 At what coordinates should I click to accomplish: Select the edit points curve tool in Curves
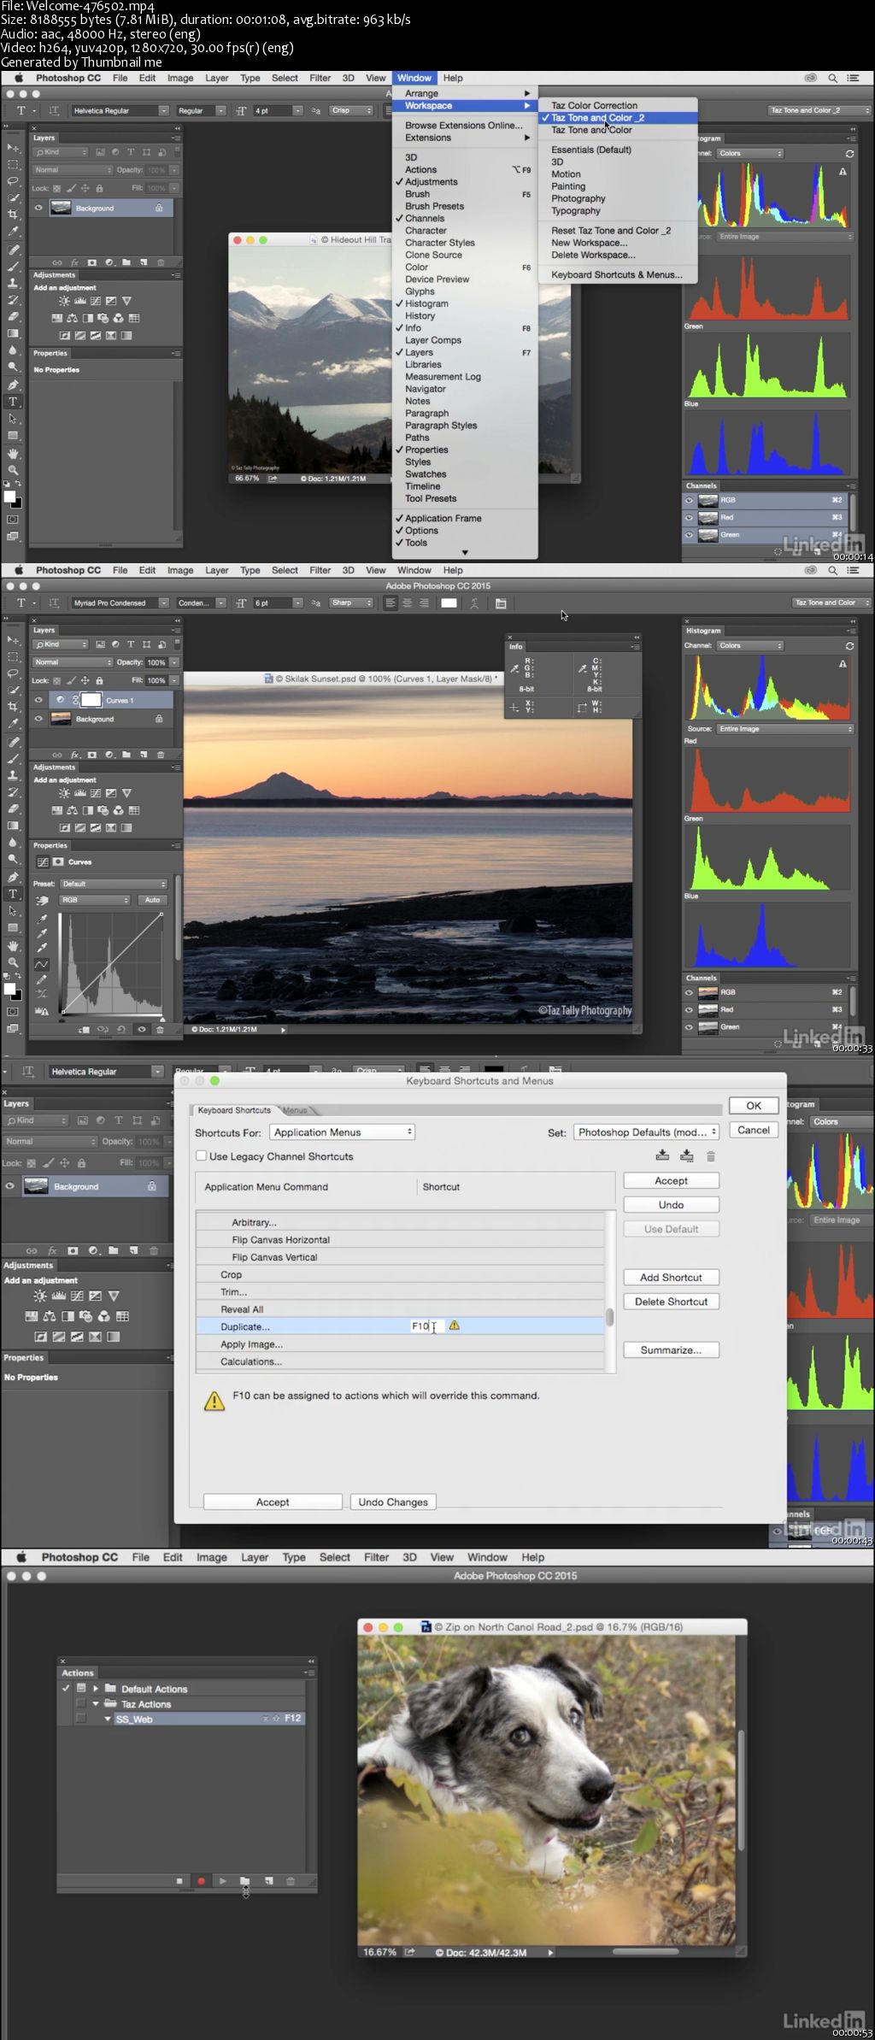point(41,964)
